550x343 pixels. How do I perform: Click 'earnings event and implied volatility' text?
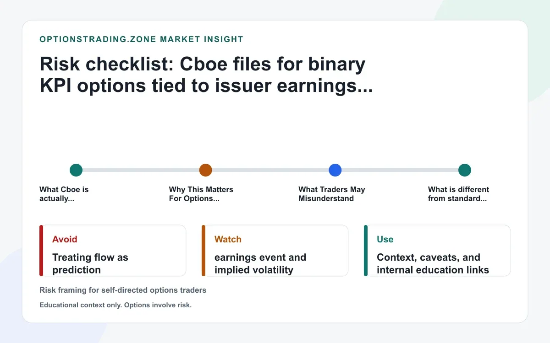[260, 263]
